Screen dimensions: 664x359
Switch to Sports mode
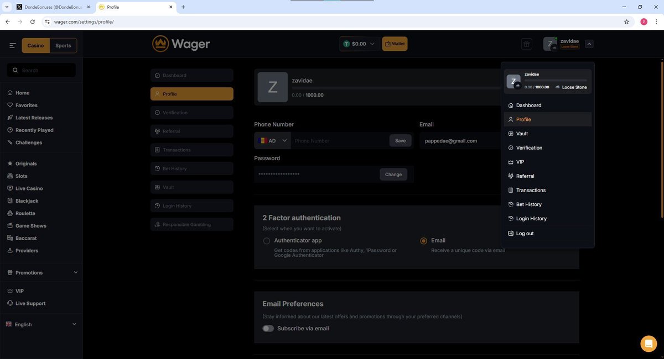[63, 45]
